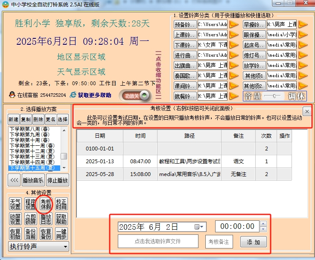The height and width of the screenshot is (260, 315).
Task: Open 程序设置 program settings
Action: coord(31,204)
